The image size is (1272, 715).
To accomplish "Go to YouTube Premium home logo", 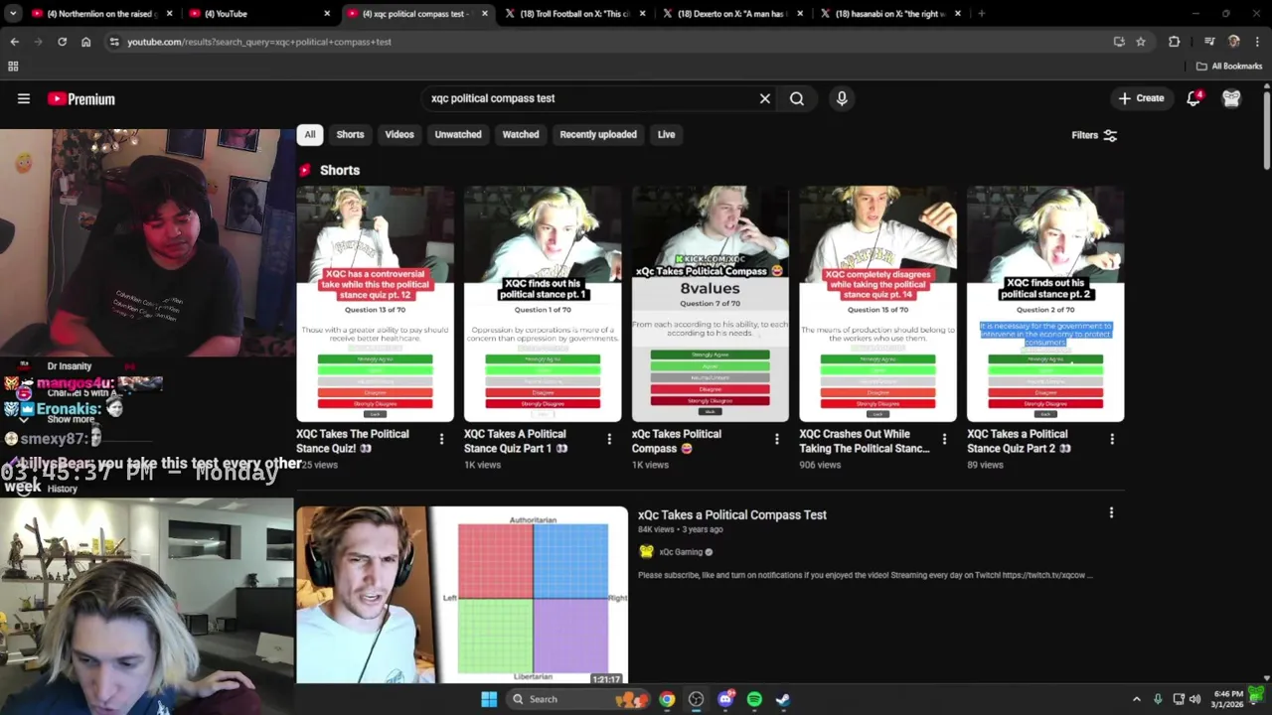I will pyautogui.click(x=81, y=98).
